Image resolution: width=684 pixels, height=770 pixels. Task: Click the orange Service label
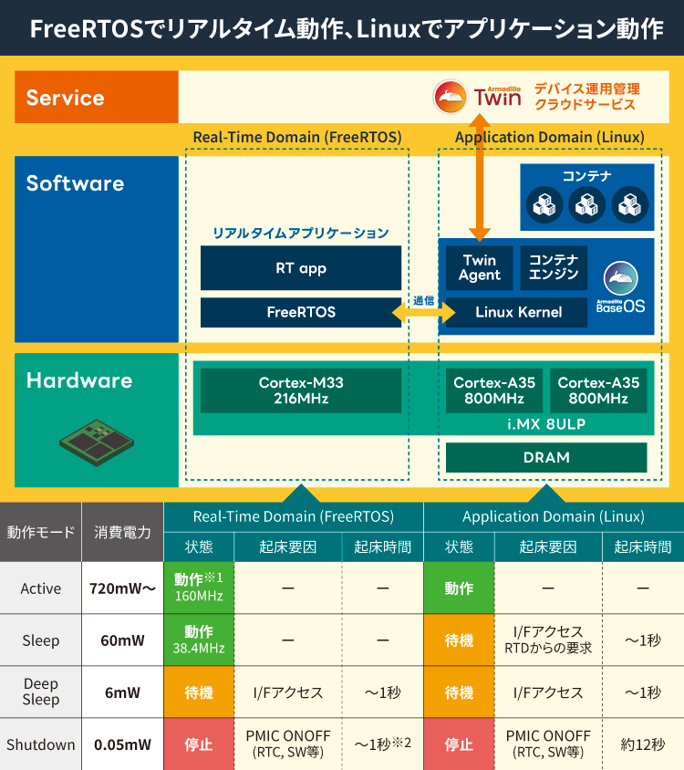[x=97, y=98]
